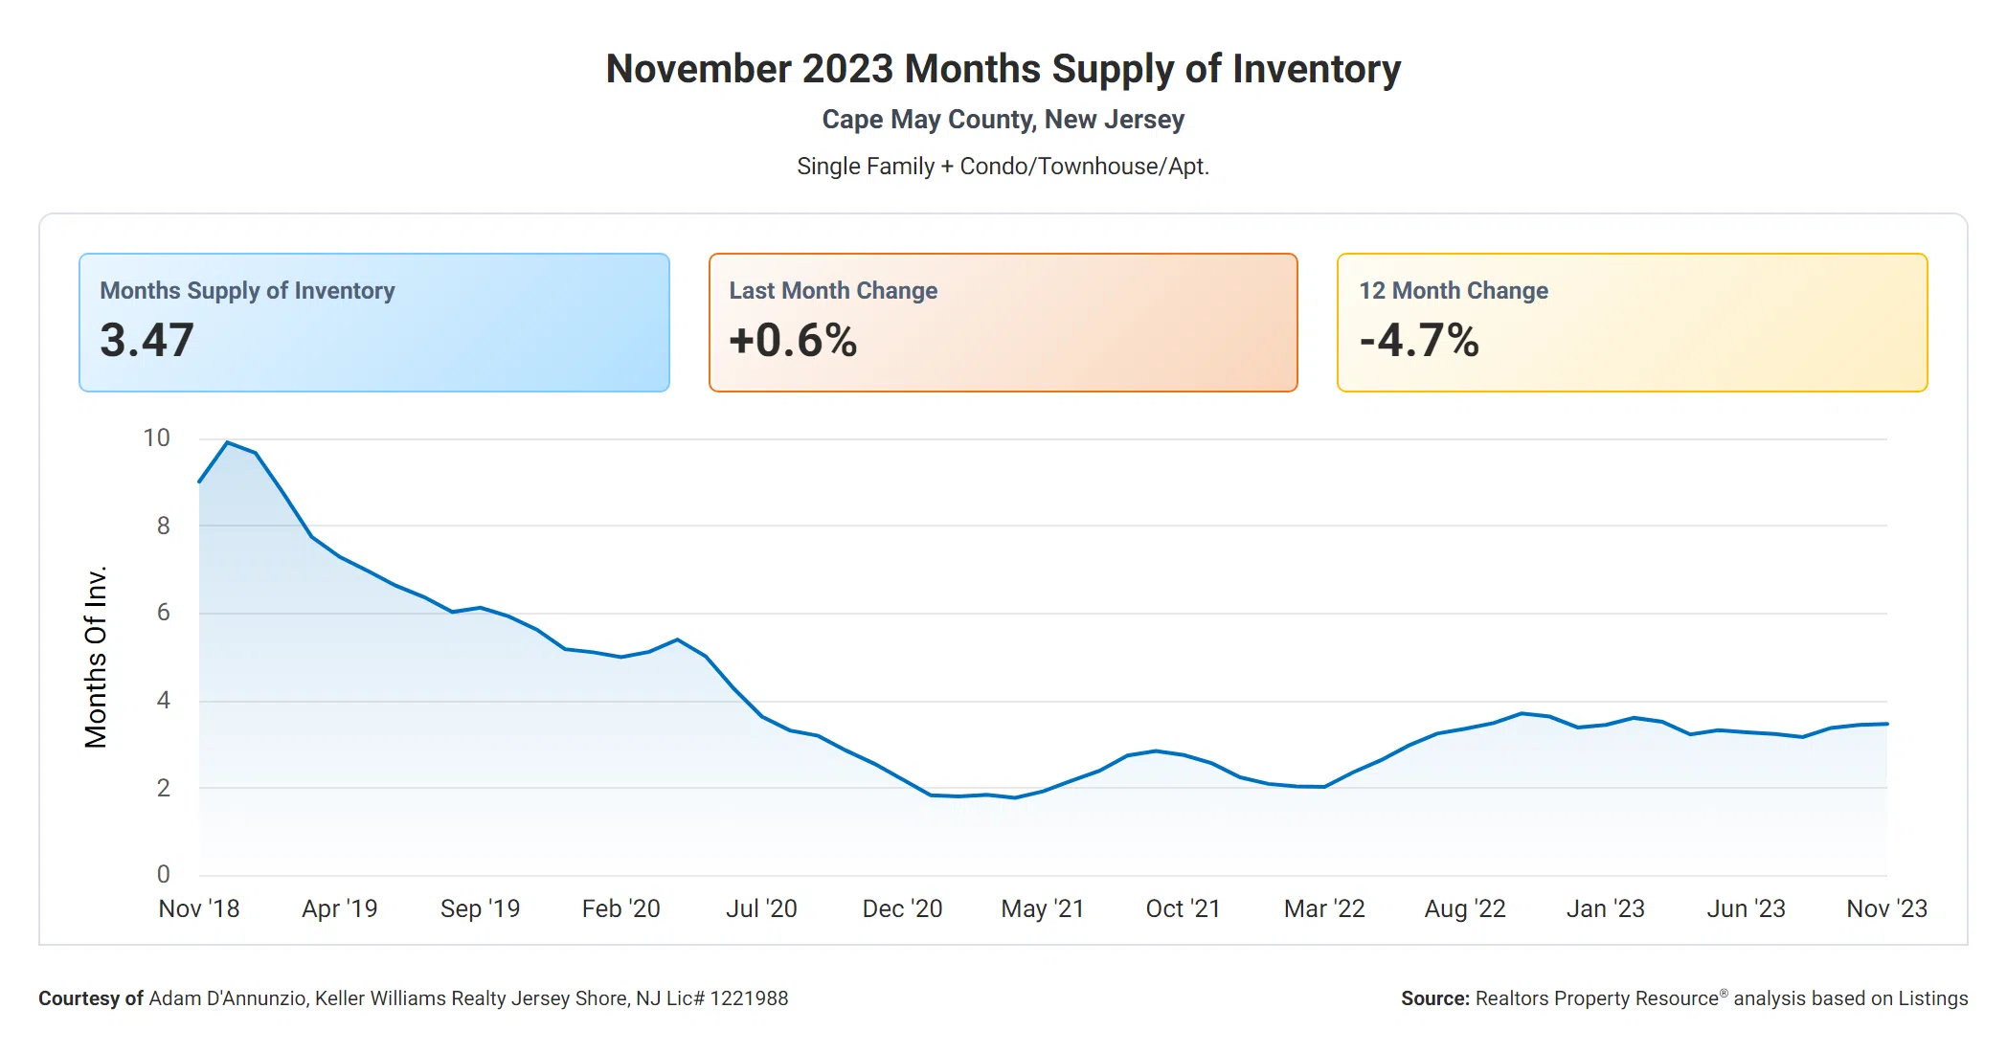The width and height of the screenshot is (2007, 1053).
Task: Click the -4.7% change value
Action: coord(1419,341)
